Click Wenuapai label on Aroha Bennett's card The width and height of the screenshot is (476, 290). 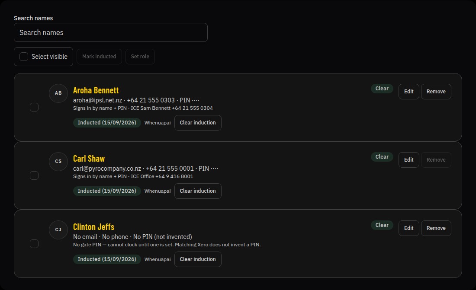coord(158,123)
